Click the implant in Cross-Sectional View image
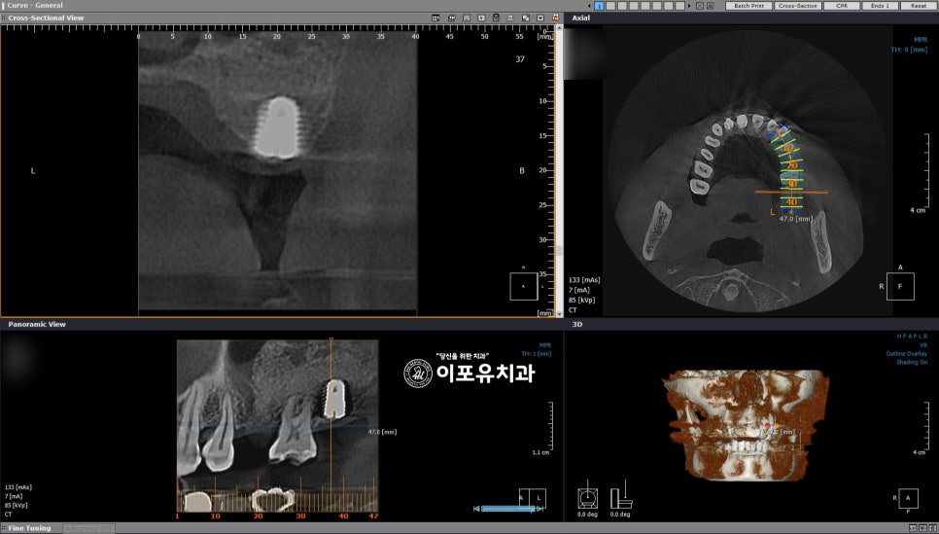This screenshot has width=939, height=534. tap(277, 128)
